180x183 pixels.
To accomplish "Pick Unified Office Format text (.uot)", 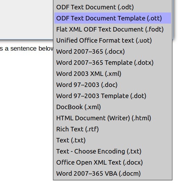I will 113,41.
